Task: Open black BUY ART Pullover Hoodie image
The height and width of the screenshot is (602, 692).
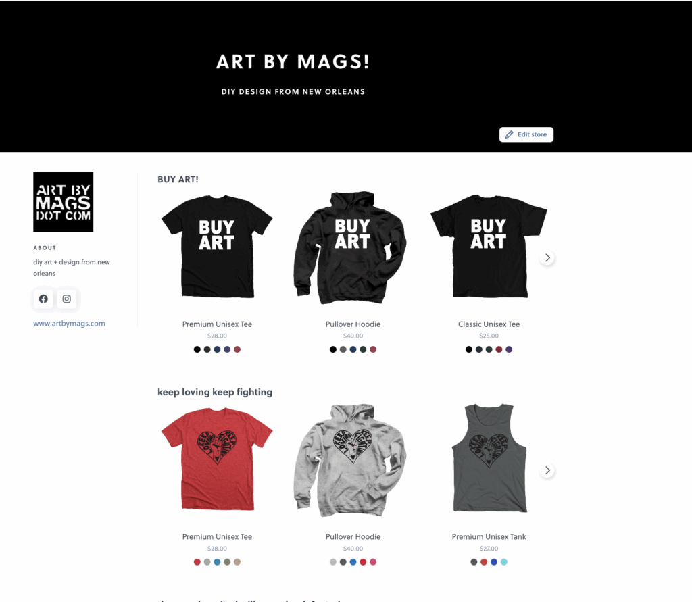Action: pos(352,247)
